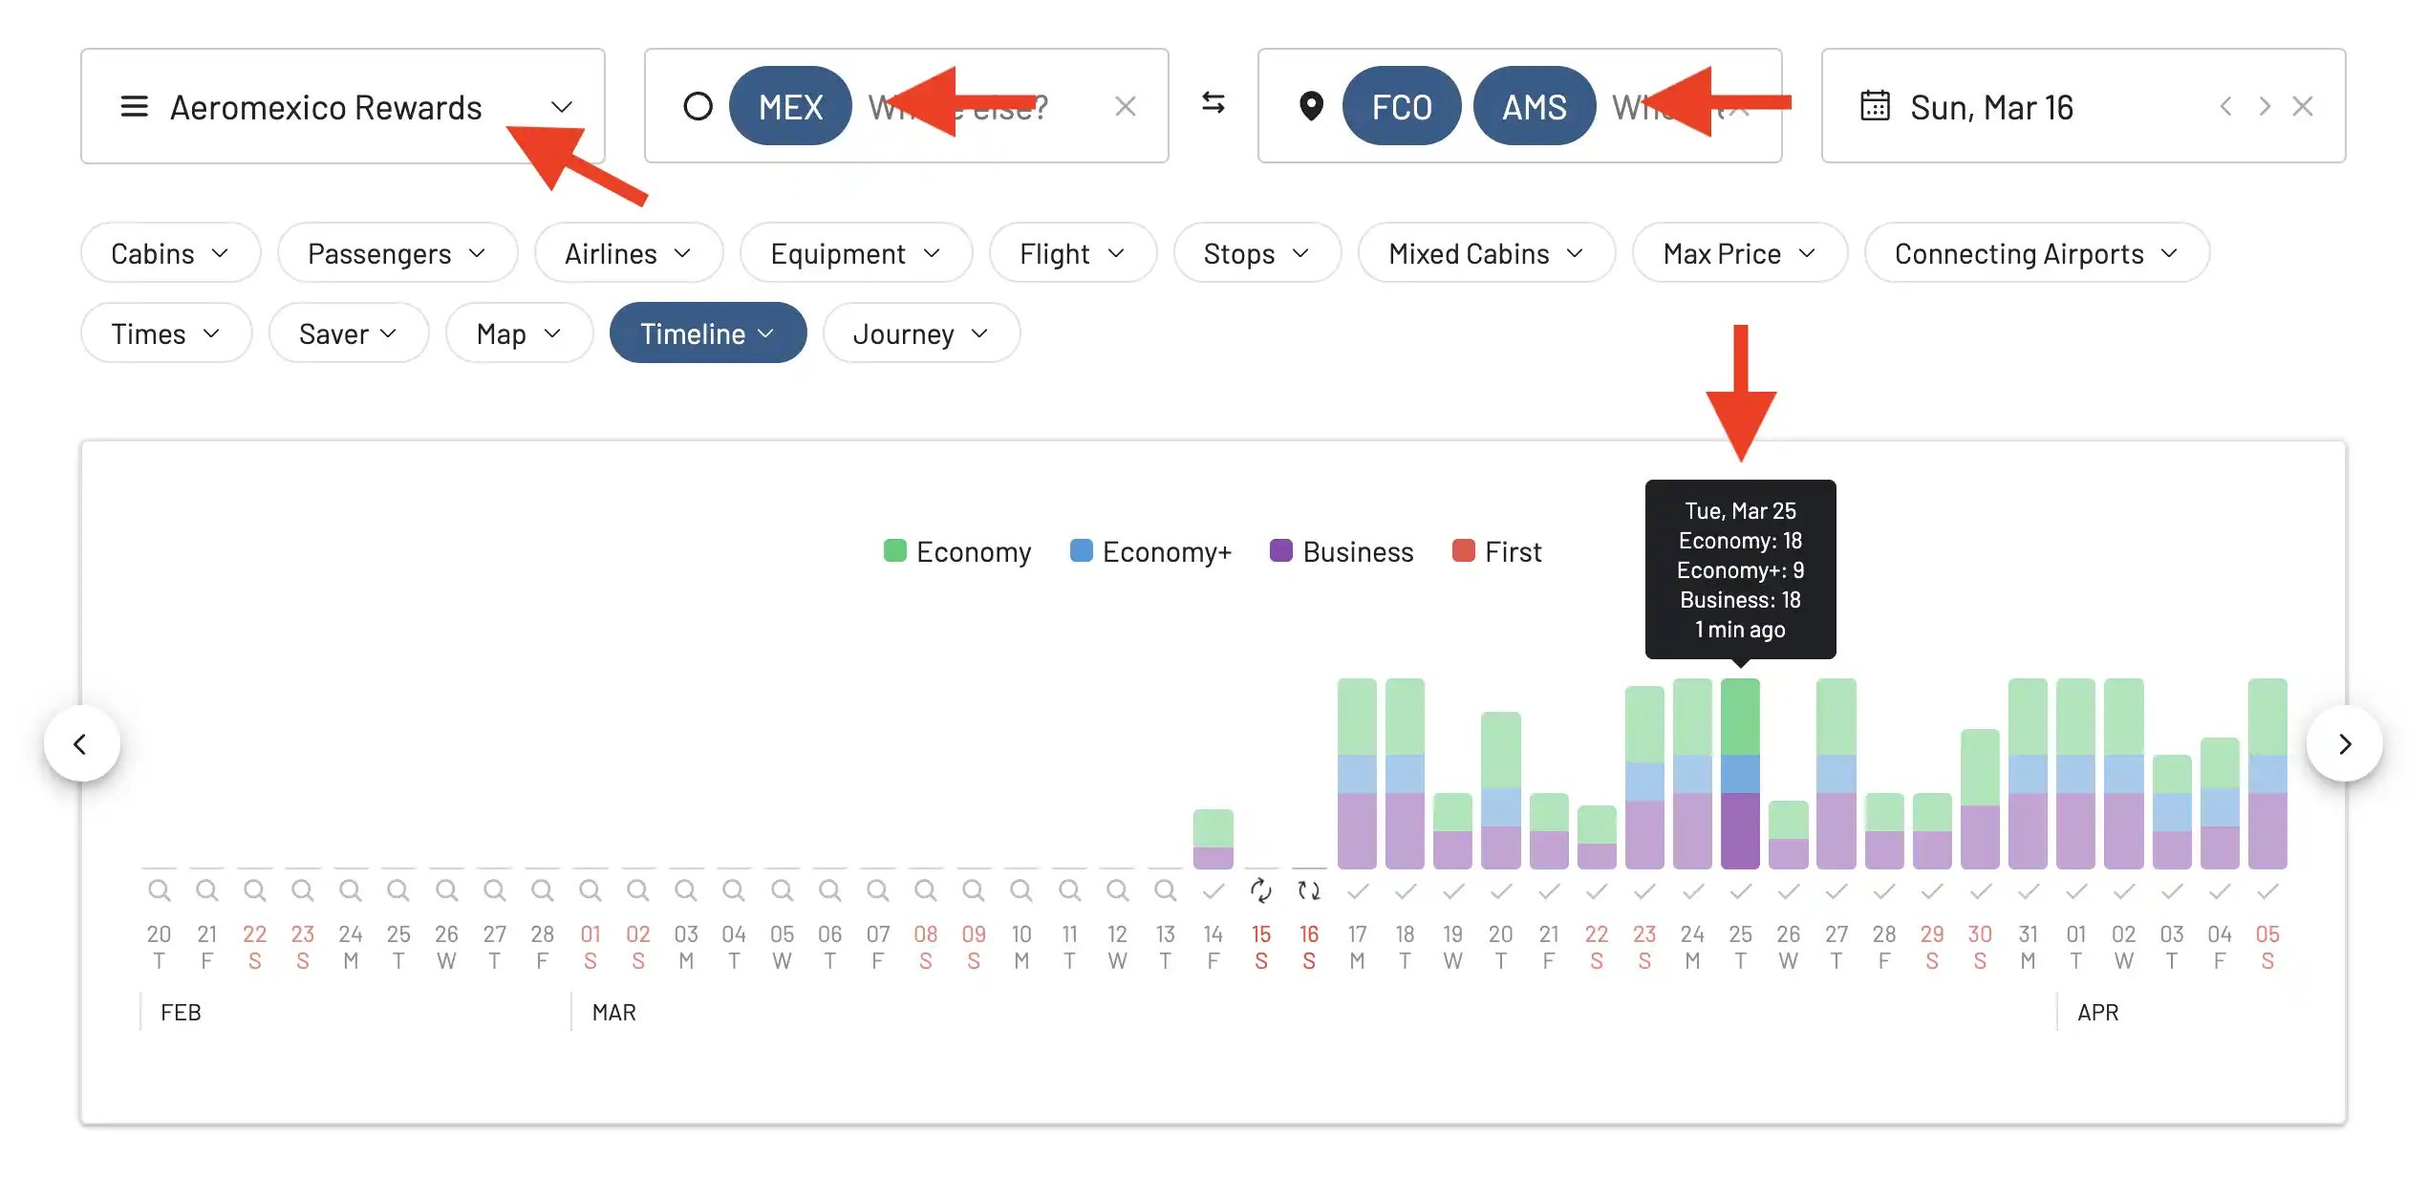This screenshot has width=2427, height=1179.
Task: Click the checkmark icon above Mar 20
Action: coord(1501,891)
